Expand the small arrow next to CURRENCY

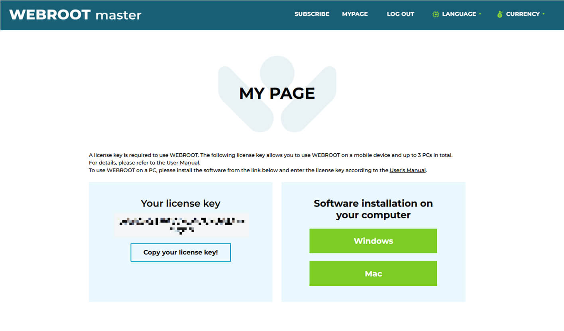(543, 14)
